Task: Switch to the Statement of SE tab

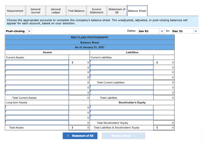Action: [x=117, y=11]
